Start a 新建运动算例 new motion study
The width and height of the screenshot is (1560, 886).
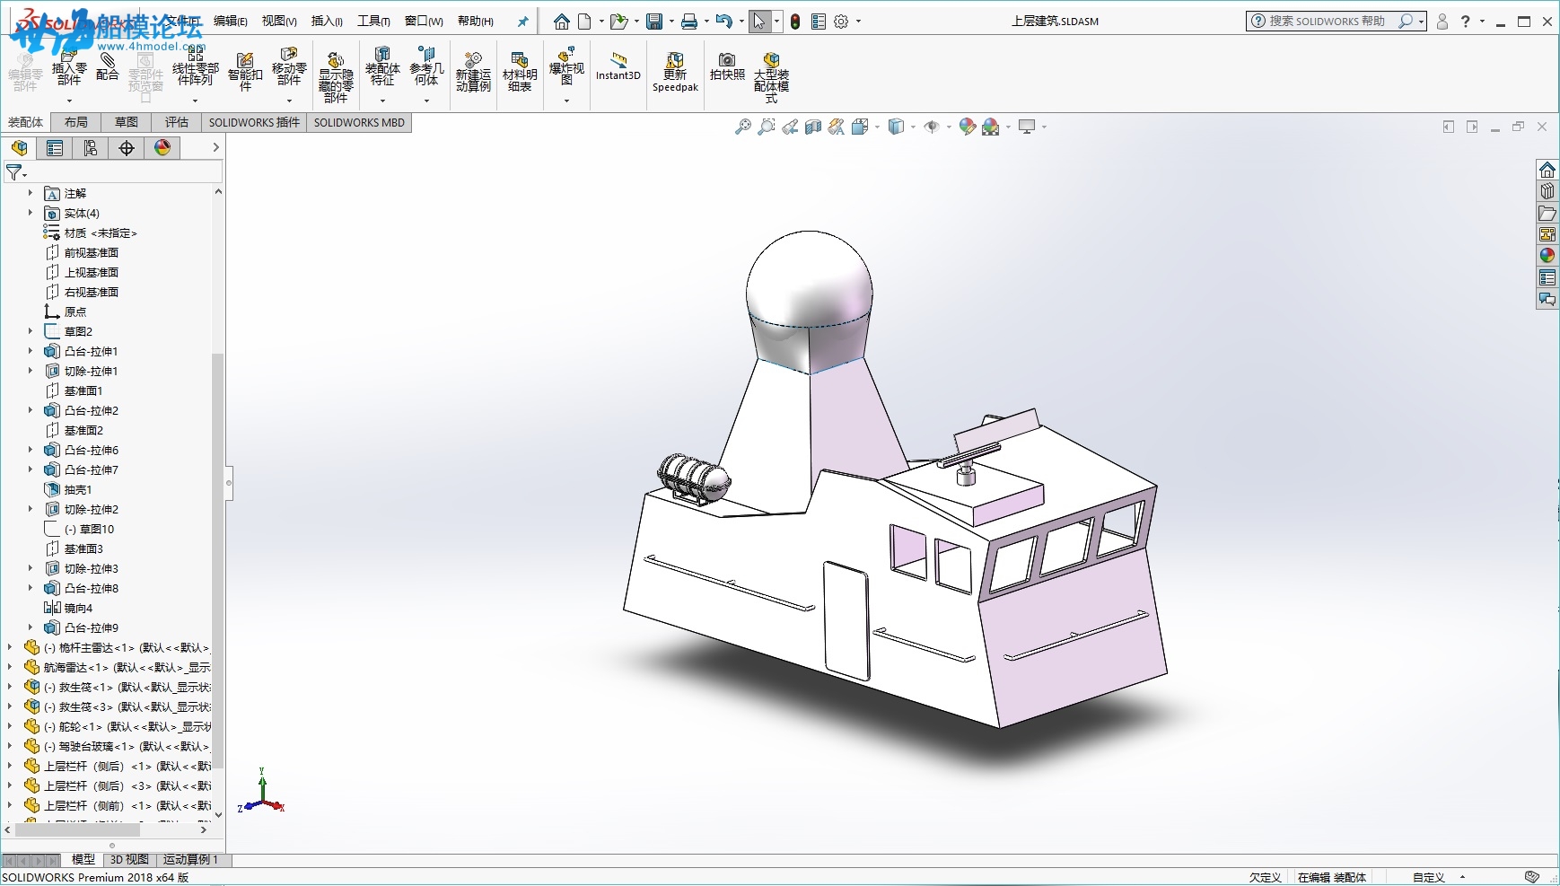(x=473, y=72)
